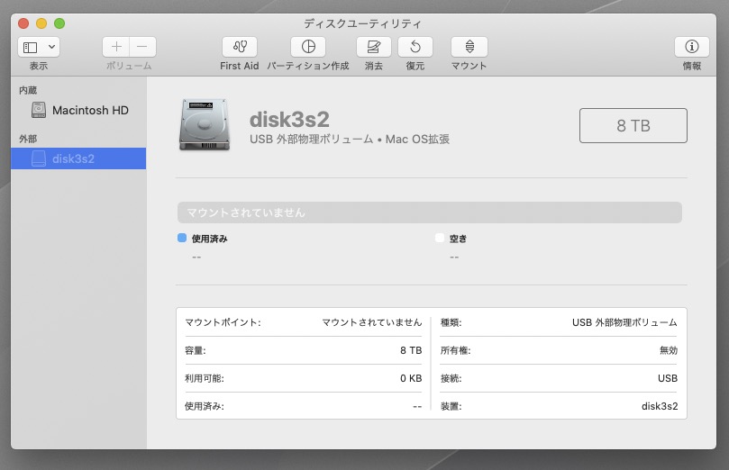Mount the volume with マウント button
Viewport: 729px width, 470px height.
click(x=469, y=47)
